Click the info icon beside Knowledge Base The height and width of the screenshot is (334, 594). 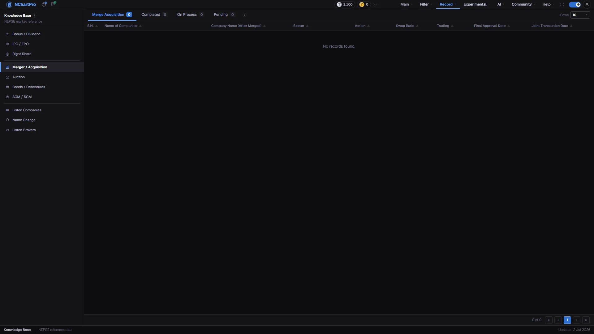click(35, 15)
